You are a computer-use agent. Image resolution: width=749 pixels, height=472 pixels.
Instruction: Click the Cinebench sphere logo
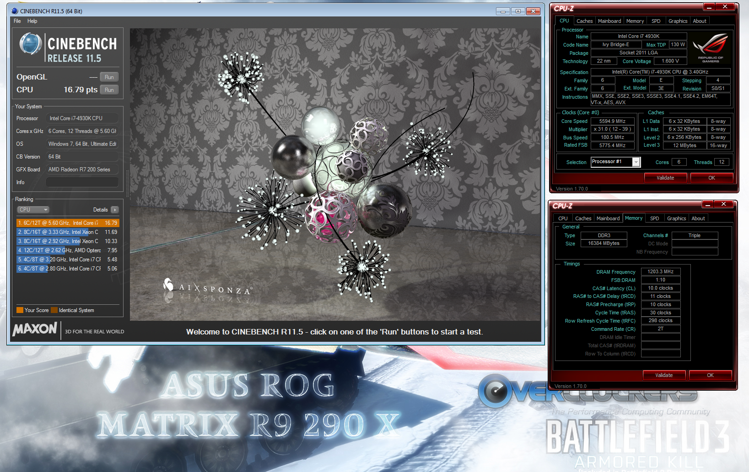31,44
